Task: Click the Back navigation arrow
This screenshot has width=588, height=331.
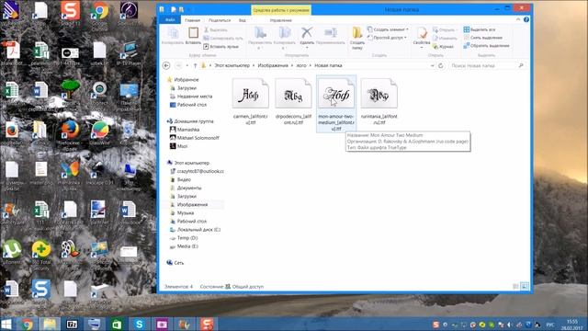Action: (x=166, y=65)
